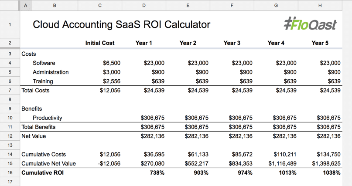Select the Total Benefits label cell
Viewport: 352px width, 186px height.
pos(38,127)
